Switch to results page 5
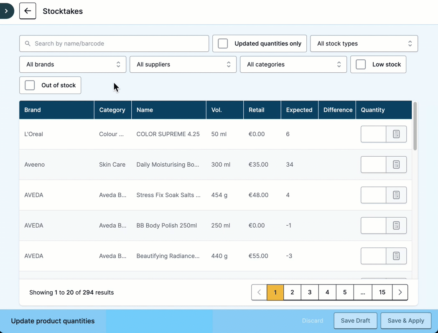The image size is (438, 333). tap(345, 292)
